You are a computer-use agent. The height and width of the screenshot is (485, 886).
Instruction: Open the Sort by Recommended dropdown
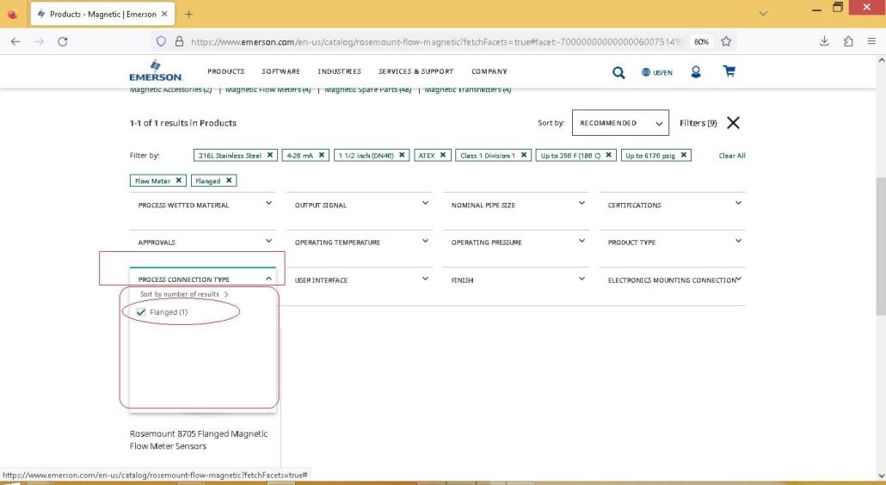pyautogui.click(x=620, y=122)
